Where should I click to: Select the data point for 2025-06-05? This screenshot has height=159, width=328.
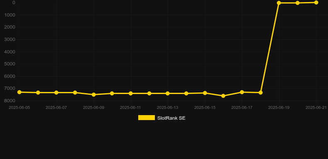click(20, 92)
